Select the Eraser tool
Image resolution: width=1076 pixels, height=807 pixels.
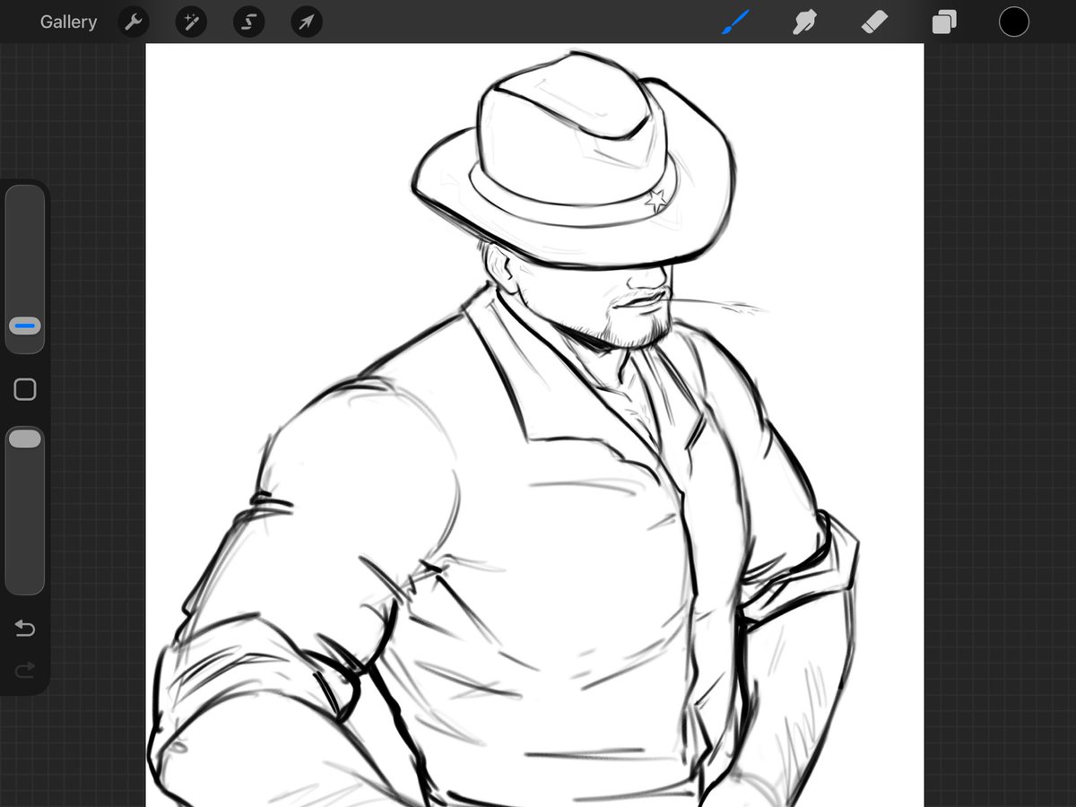pos(874,22)
